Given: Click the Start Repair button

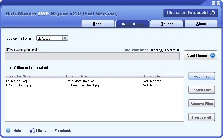Looking at the screenshot, I should click(200, 55).
